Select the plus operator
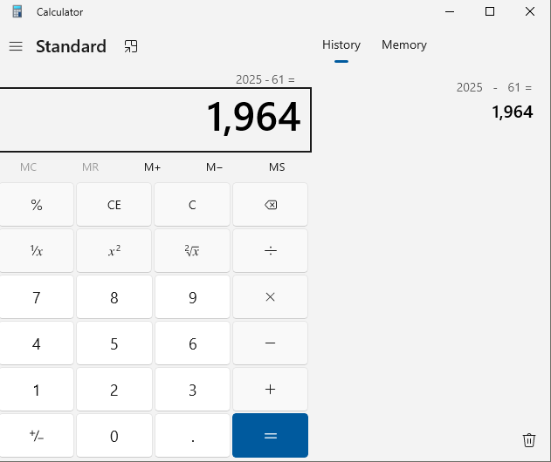This screenshot has width=551, height=462. [270, 390]
